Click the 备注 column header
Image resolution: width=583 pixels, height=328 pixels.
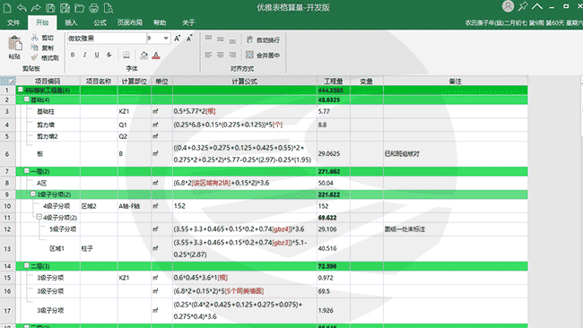(x=456, y=81)
